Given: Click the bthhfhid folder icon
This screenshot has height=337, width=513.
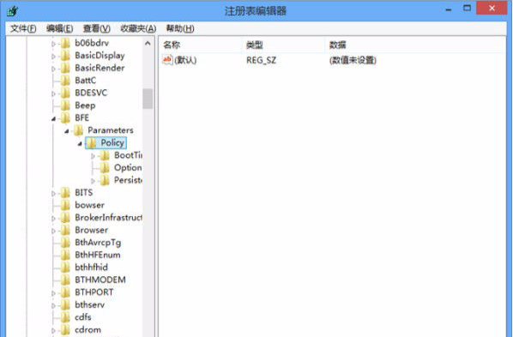Looking at the screenshot, I should coord(65,268).
